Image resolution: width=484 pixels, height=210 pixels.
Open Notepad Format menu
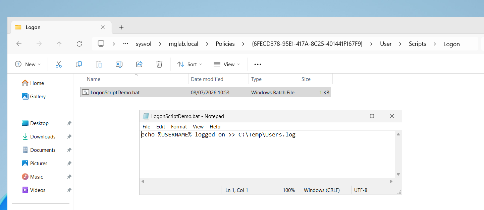(179, 127)
